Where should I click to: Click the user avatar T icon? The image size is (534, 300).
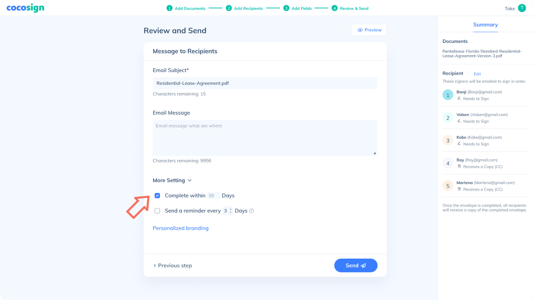click(x=522, y=8)
